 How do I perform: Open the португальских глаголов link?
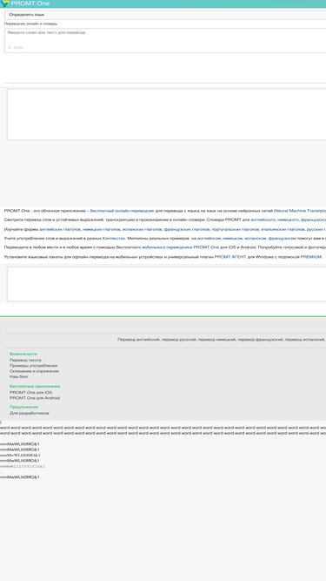[235, 229]
